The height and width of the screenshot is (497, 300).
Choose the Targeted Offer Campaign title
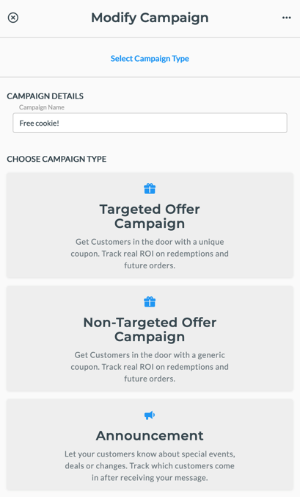coord(150,216)
